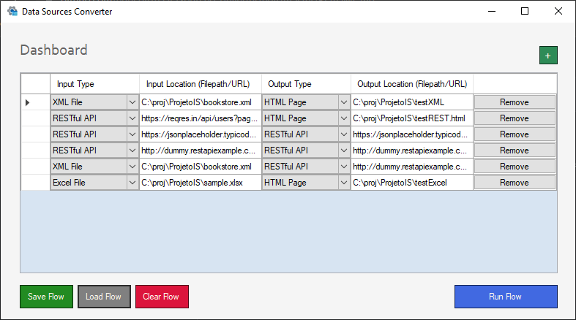Click Output Location (Filepath/URL) column header
Viewport: 576px width, 320px height.
point(412,84)
